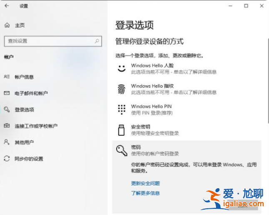Expand the 安全密钥 sign-in option
The image size is (269, 215).
(187, 130)
